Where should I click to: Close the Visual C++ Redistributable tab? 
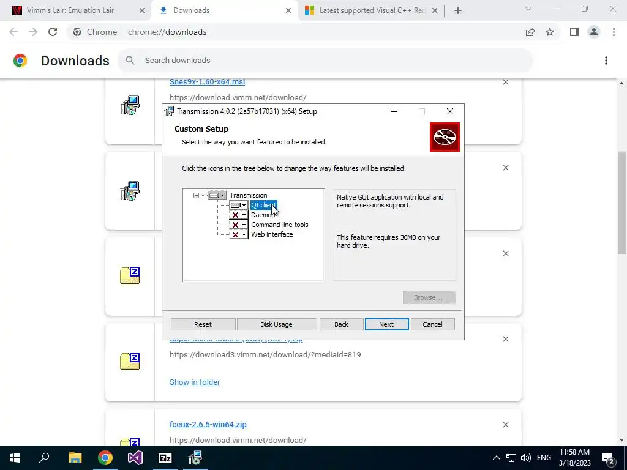pyautogui.click(x=435, y=10)
